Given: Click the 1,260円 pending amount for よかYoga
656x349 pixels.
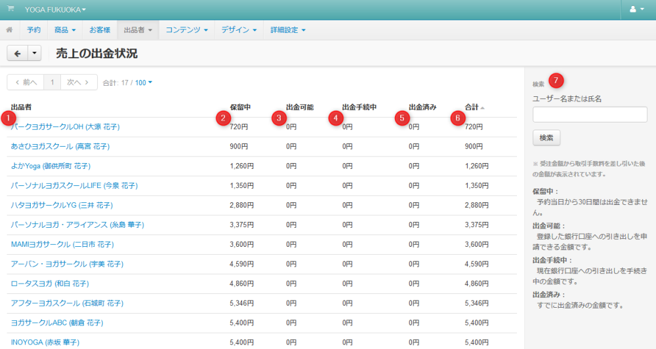Looking at the screenshot, I should 241,166.
